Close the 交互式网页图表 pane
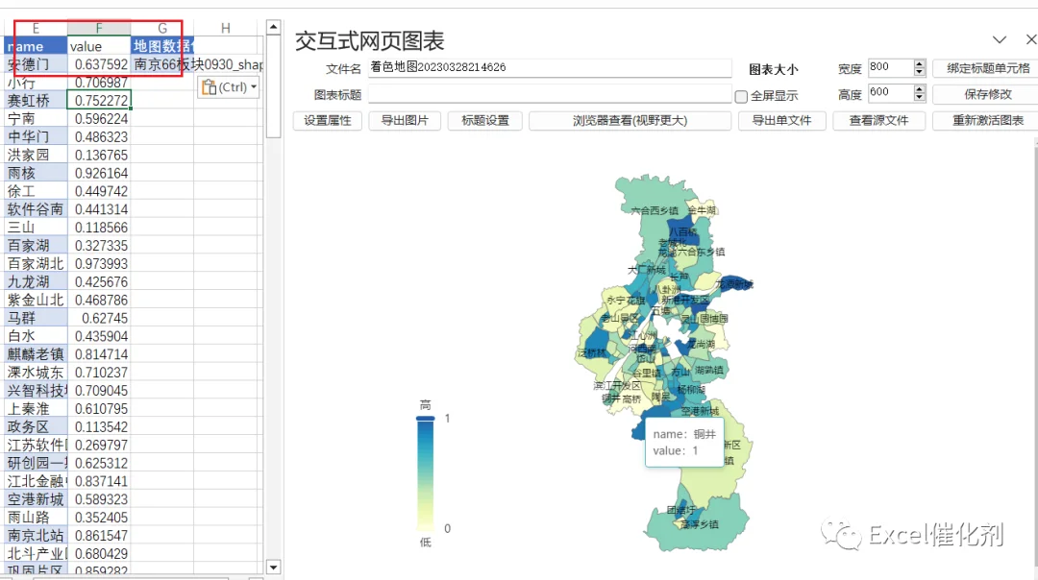The height and width of the screenshot is (580, 1038). click(1030, 39)
